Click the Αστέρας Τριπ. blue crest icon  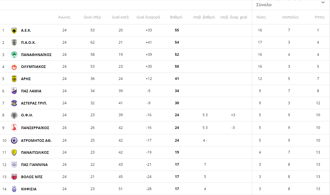14,103
